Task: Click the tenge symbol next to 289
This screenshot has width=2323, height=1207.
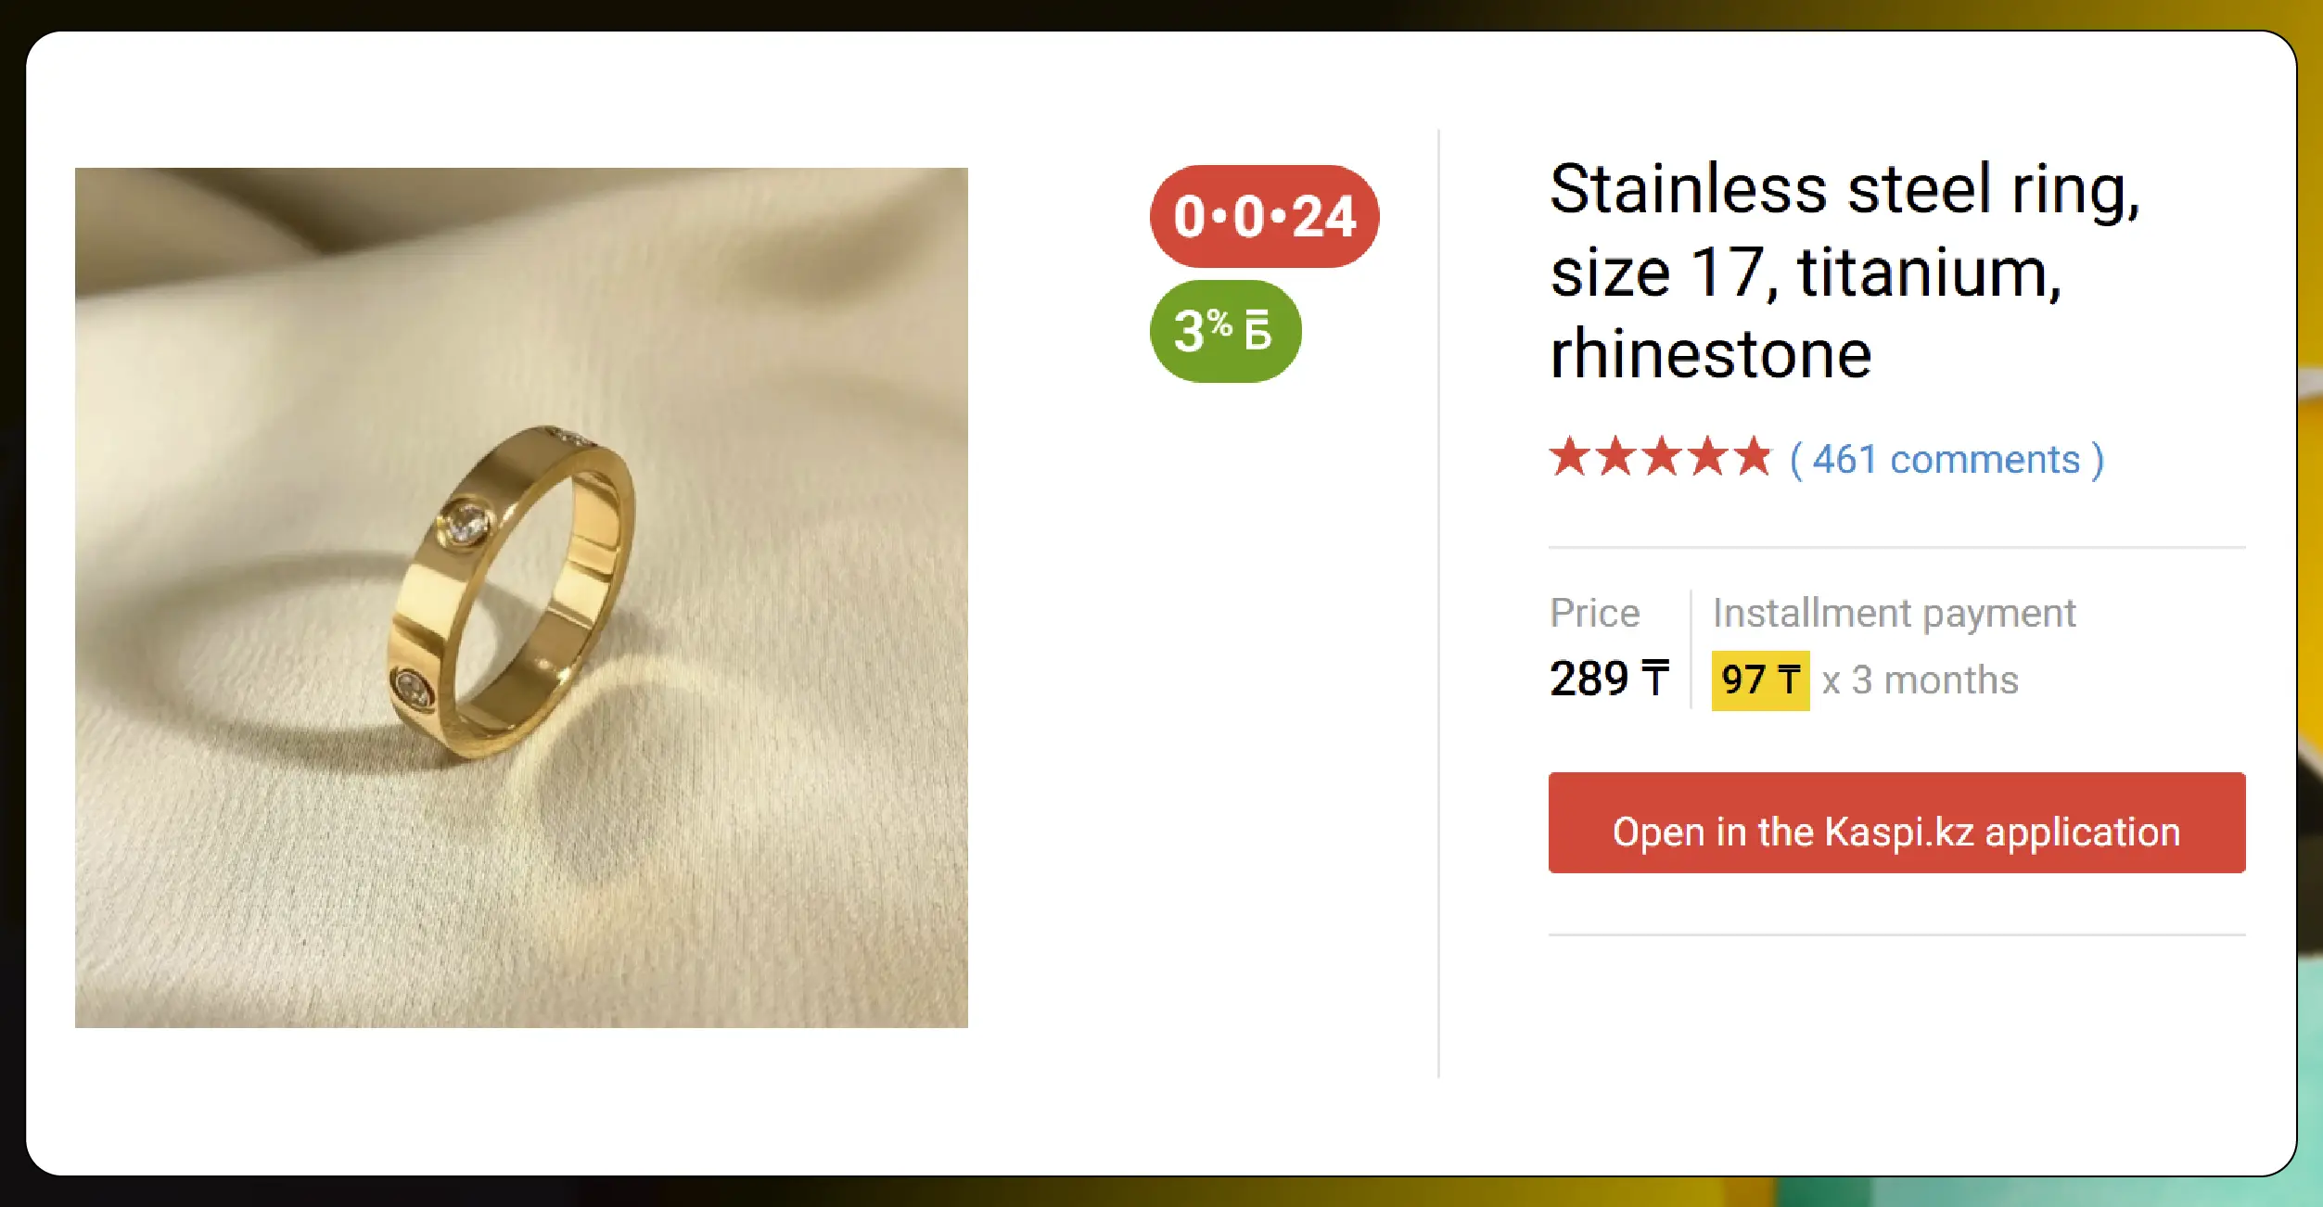Action: click(1655, 679)
